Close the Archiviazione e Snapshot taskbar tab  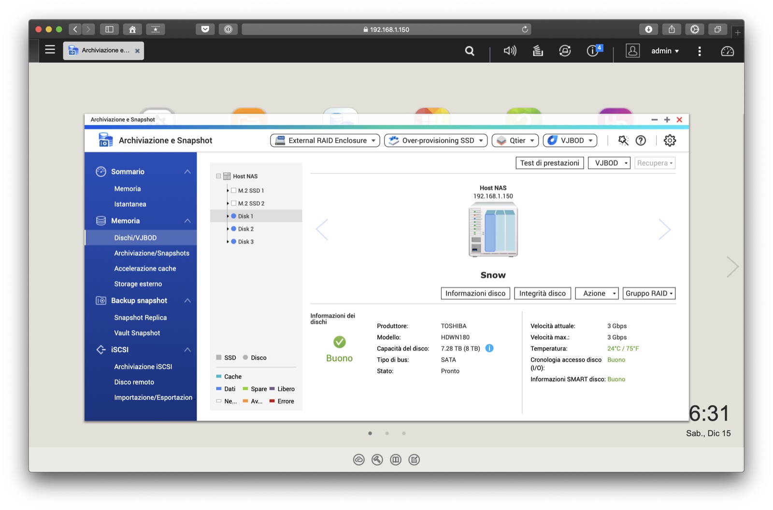tap(137, 51)
